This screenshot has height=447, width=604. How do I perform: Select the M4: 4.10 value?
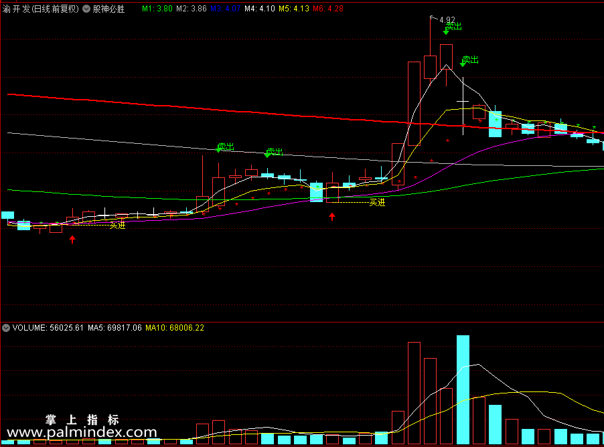260,9
